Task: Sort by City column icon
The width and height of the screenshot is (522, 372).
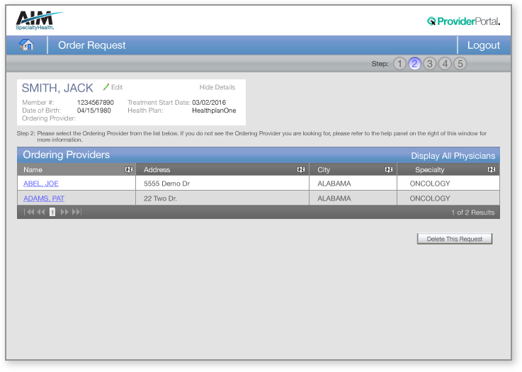Action: (389, 169)
